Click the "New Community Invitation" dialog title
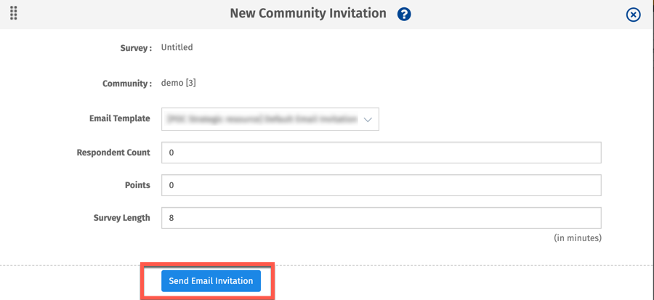Image resolution: width=654 pixels, height=300 pixels. 308,13
